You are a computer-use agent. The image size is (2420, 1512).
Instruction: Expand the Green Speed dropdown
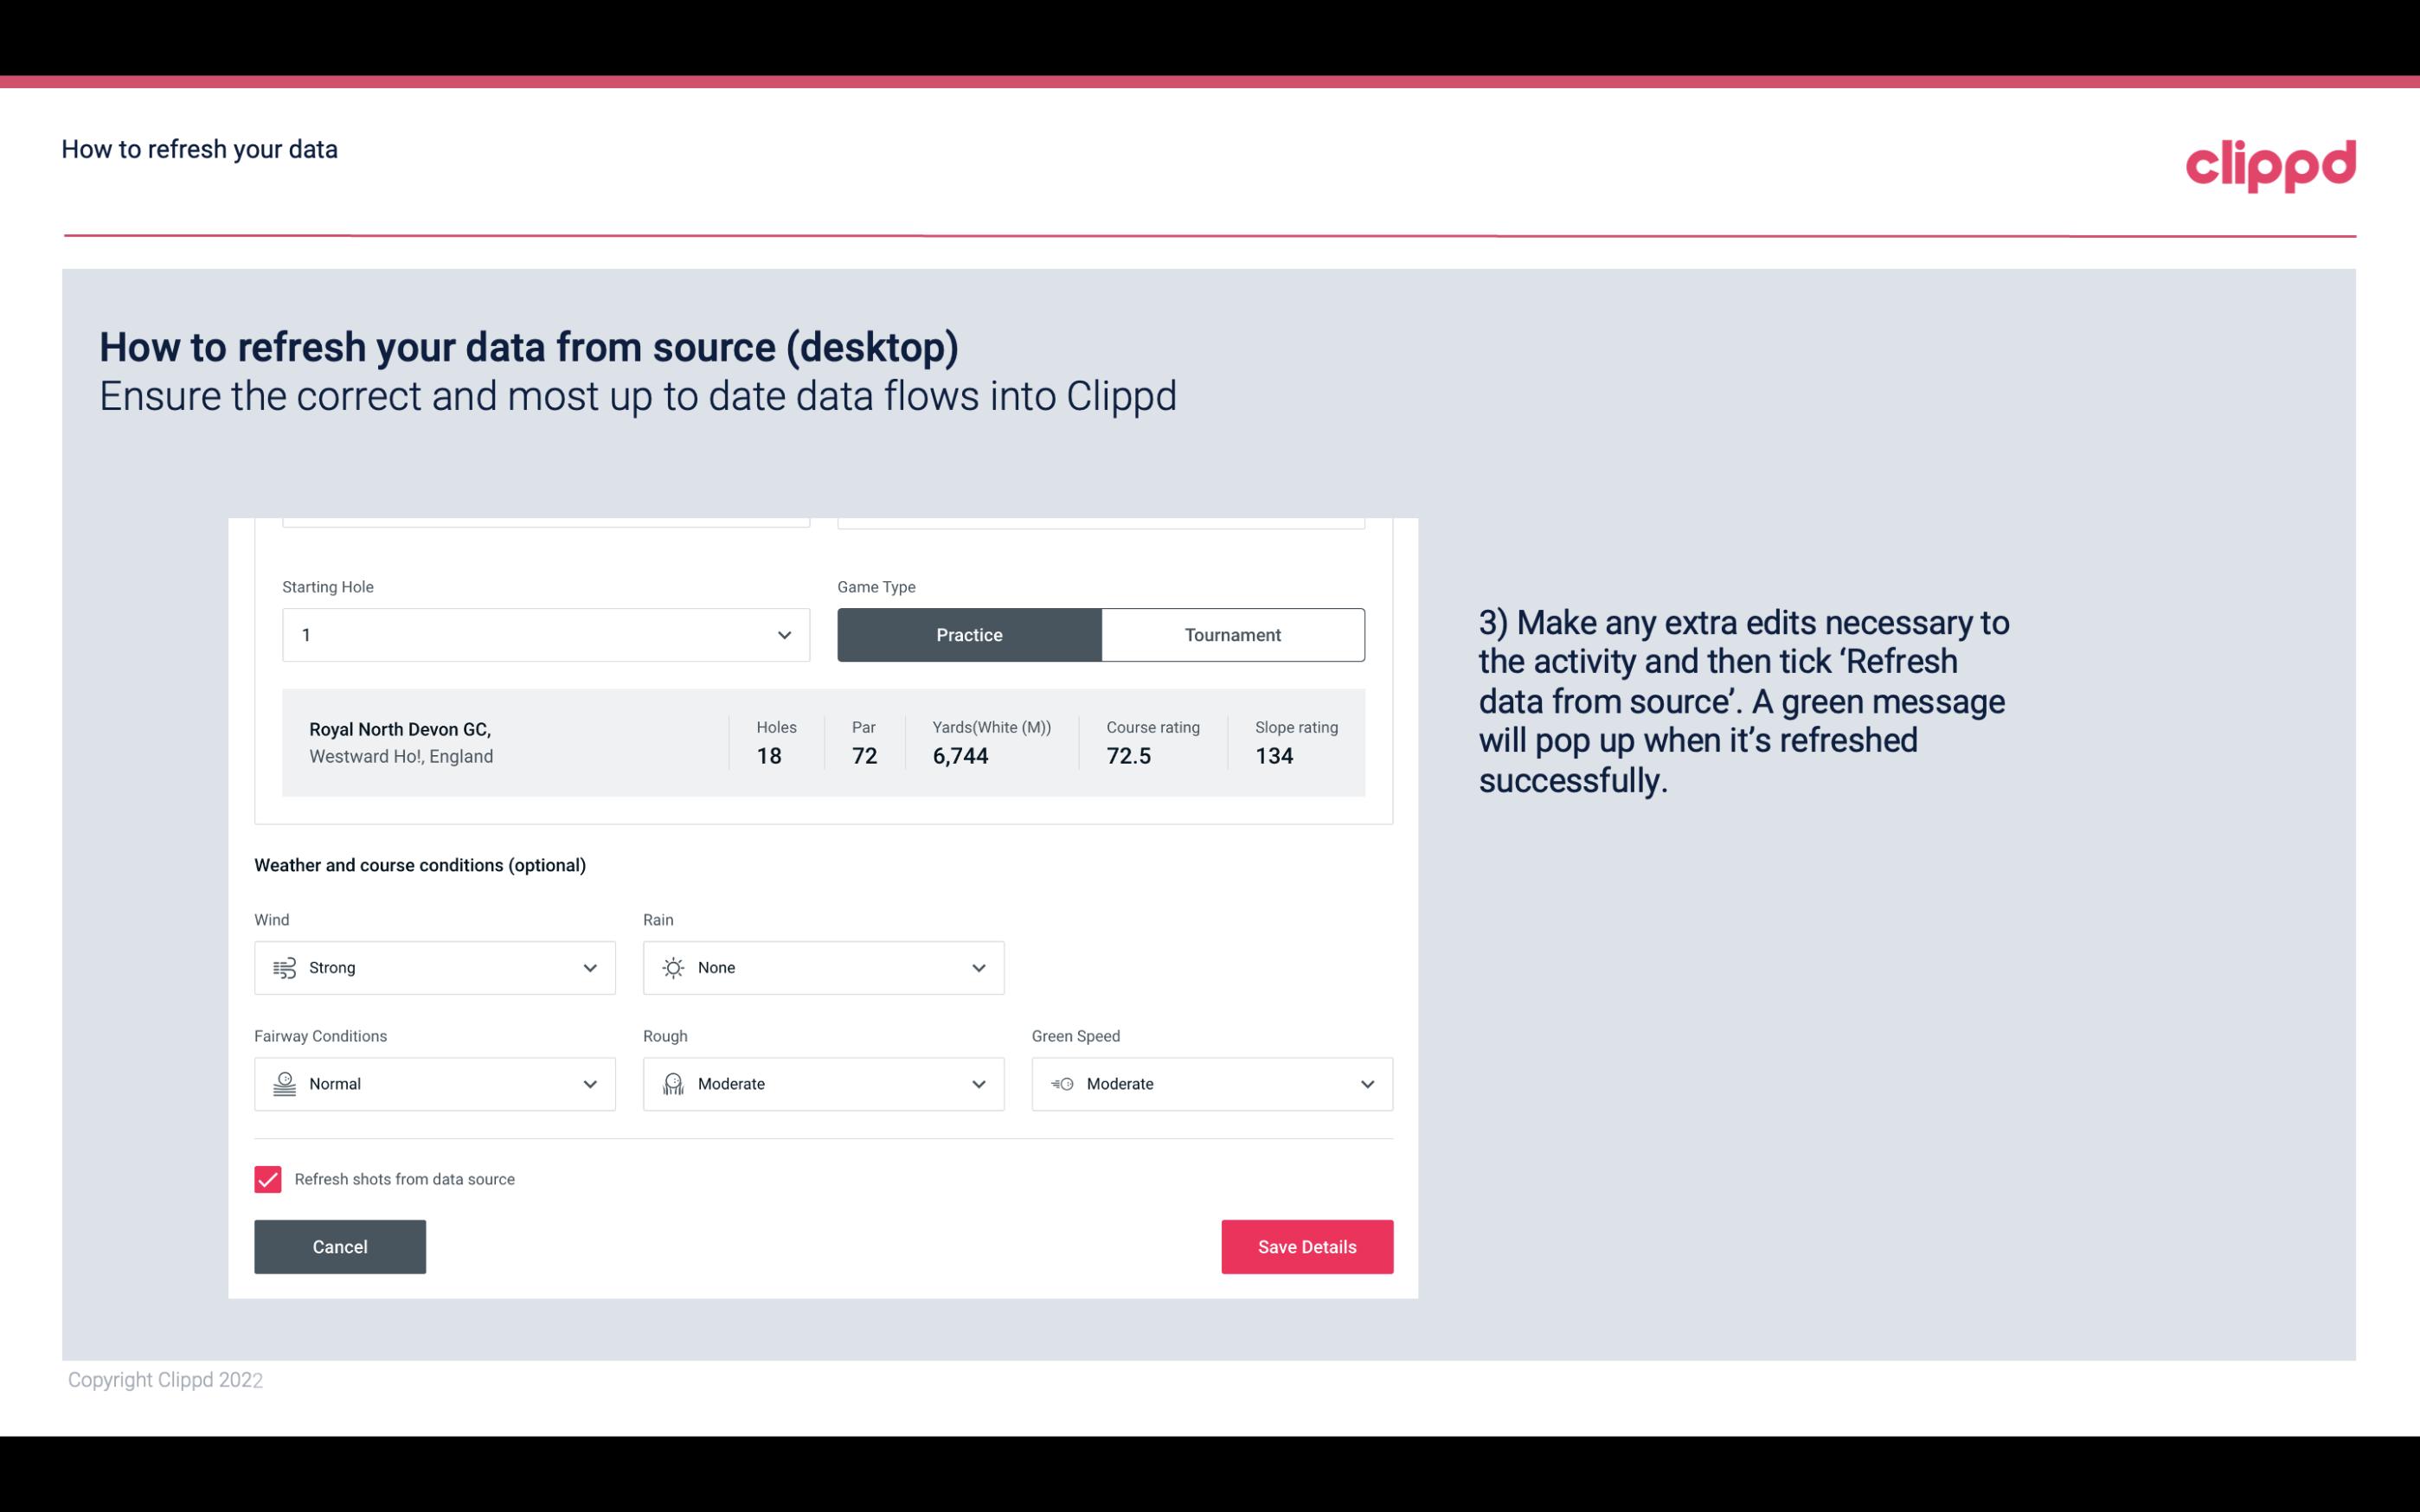[x=1366, y=1084]
